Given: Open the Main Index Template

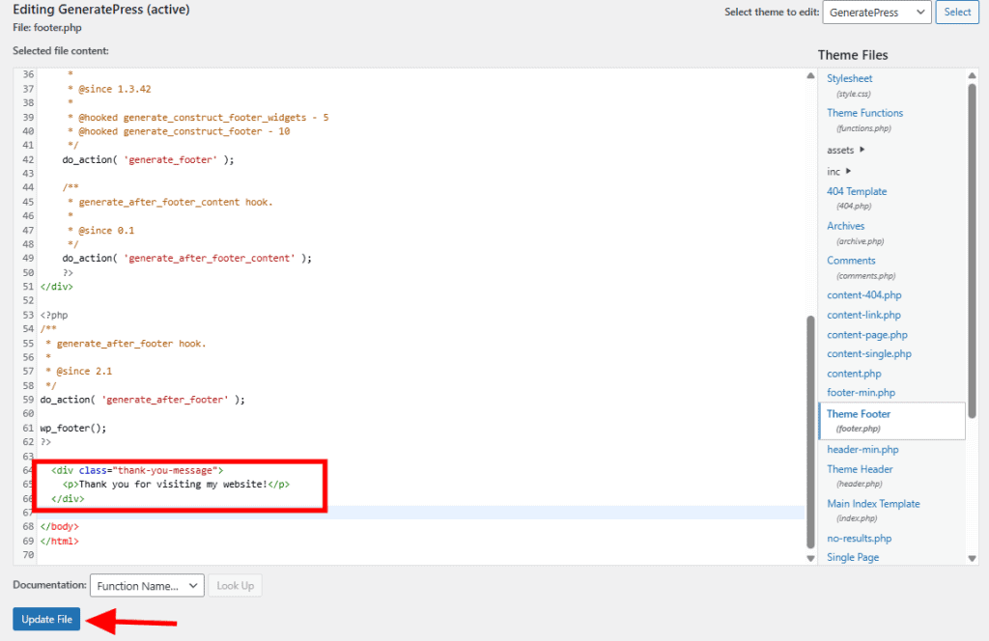Looking at the screenshot, I should click(x=873, y=503).
